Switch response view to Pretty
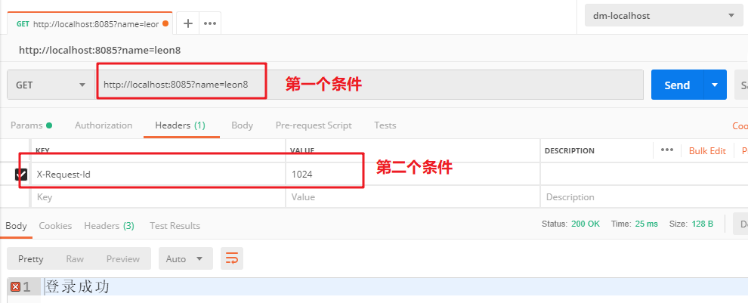Image resolution: width=748 pixels, height=303 pixels. pos(30,258)
